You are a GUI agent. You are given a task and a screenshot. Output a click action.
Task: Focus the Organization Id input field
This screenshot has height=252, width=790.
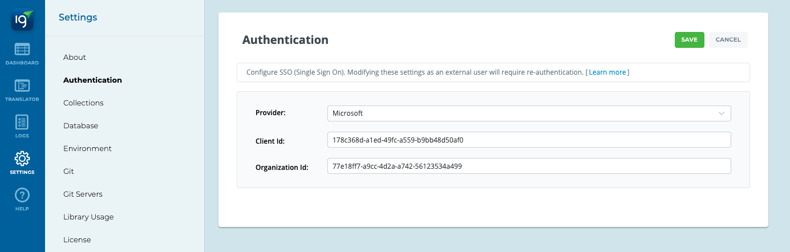[529, 166]
